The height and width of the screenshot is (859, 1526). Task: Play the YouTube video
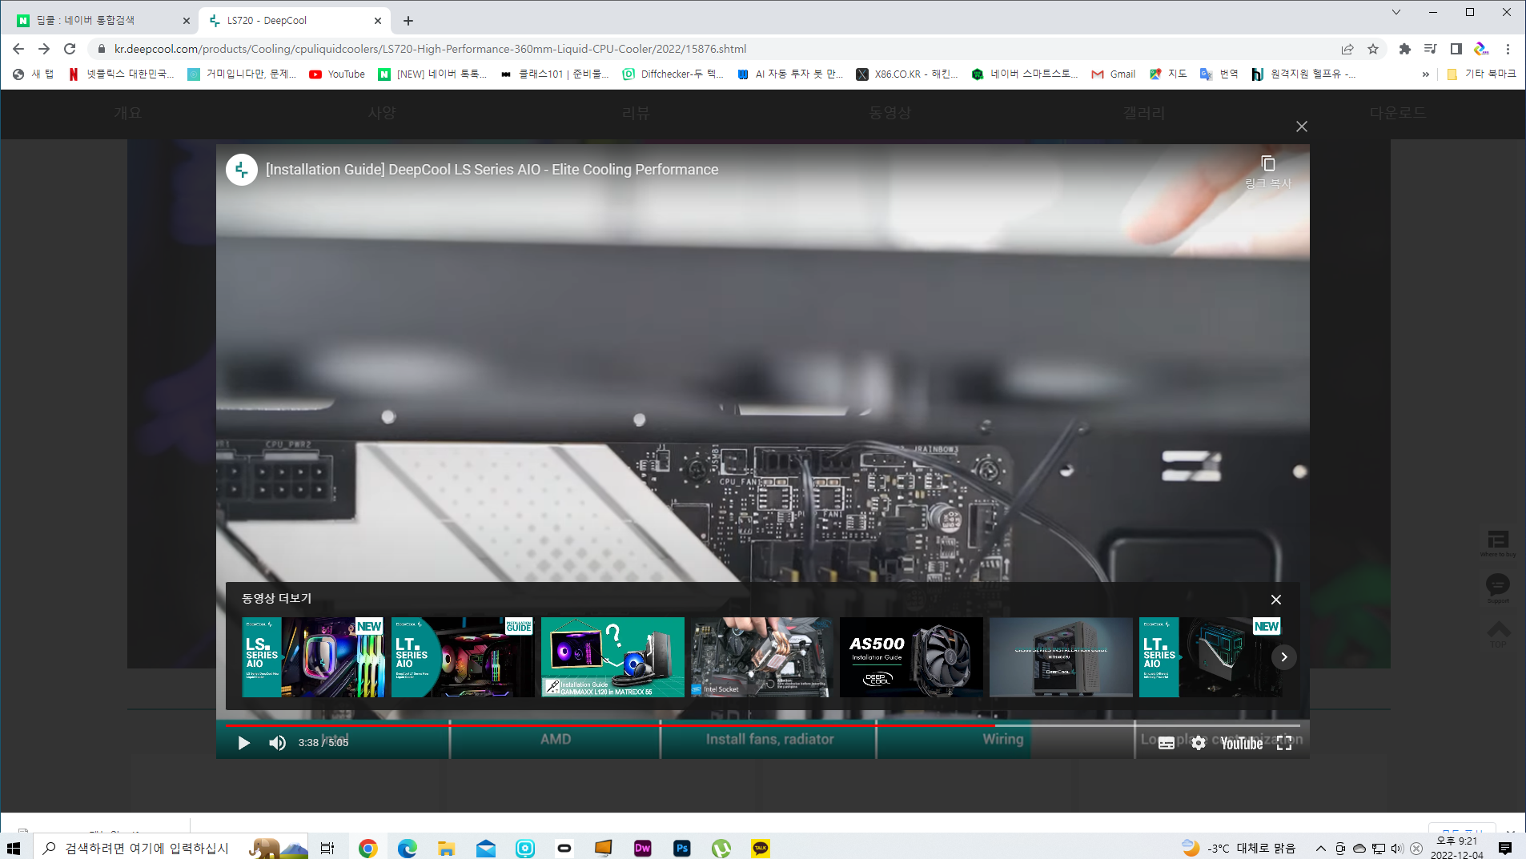(x=243, y=743)
